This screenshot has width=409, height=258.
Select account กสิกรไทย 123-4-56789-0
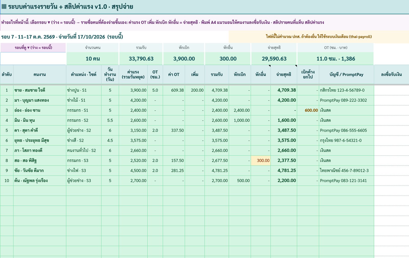(346, 90)
